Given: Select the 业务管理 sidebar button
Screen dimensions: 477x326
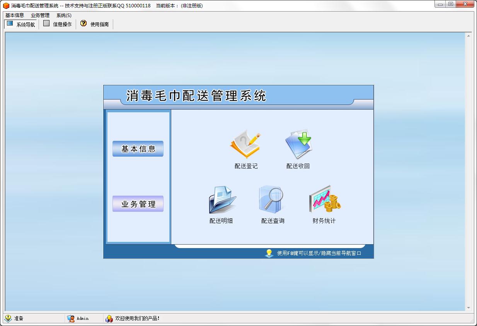Looking at the screenshot, I should [138, 204].
